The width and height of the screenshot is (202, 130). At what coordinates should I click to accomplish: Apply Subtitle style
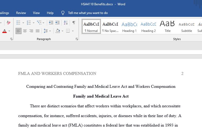(187, 27)
